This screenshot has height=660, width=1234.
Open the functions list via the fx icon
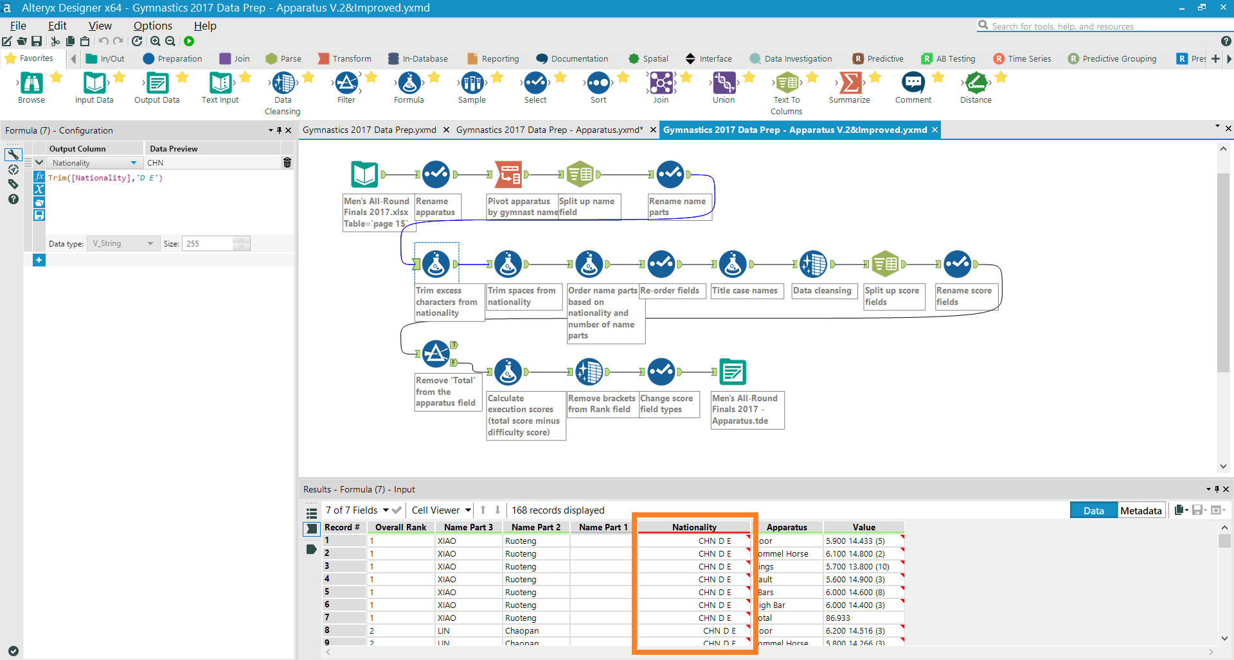click(39, 177)
